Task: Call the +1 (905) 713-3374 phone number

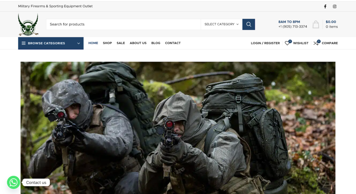Action: (x=292, y=27)
